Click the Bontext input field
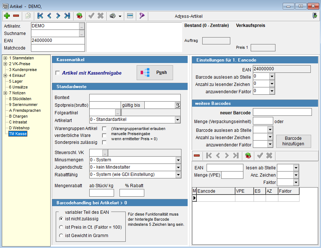The height and width of the screenshot is (248, 321). (135, 98)
